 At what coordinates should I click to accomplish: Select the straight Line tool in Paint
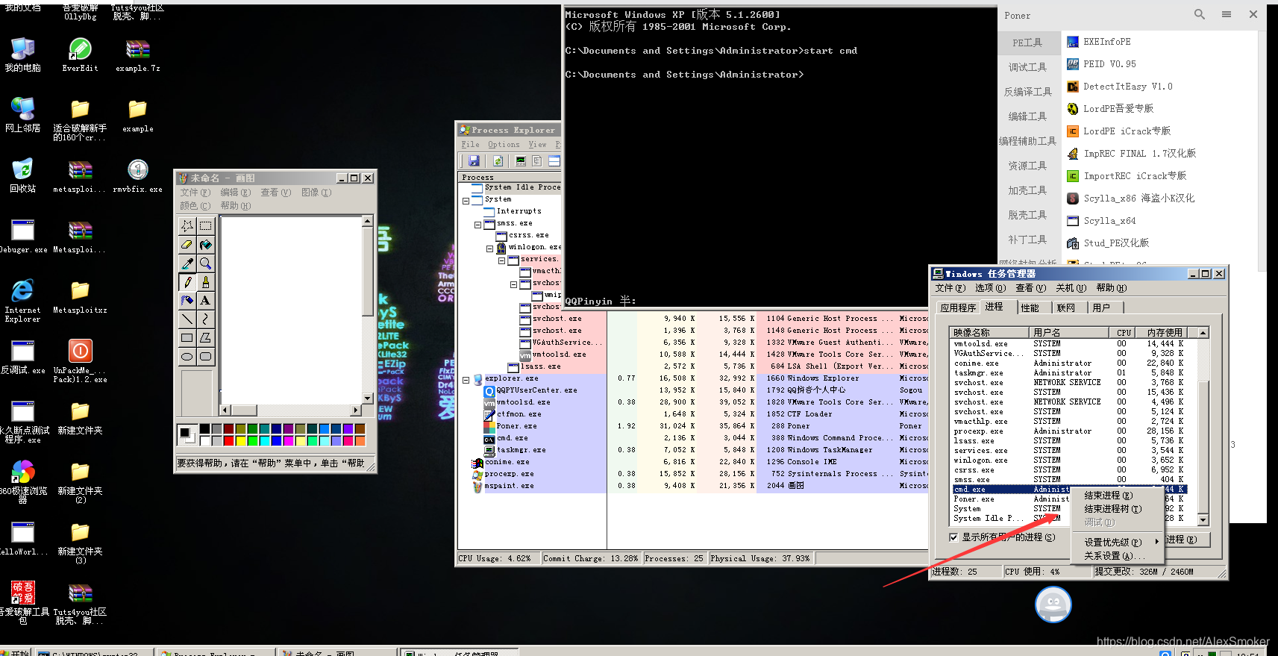187,319
